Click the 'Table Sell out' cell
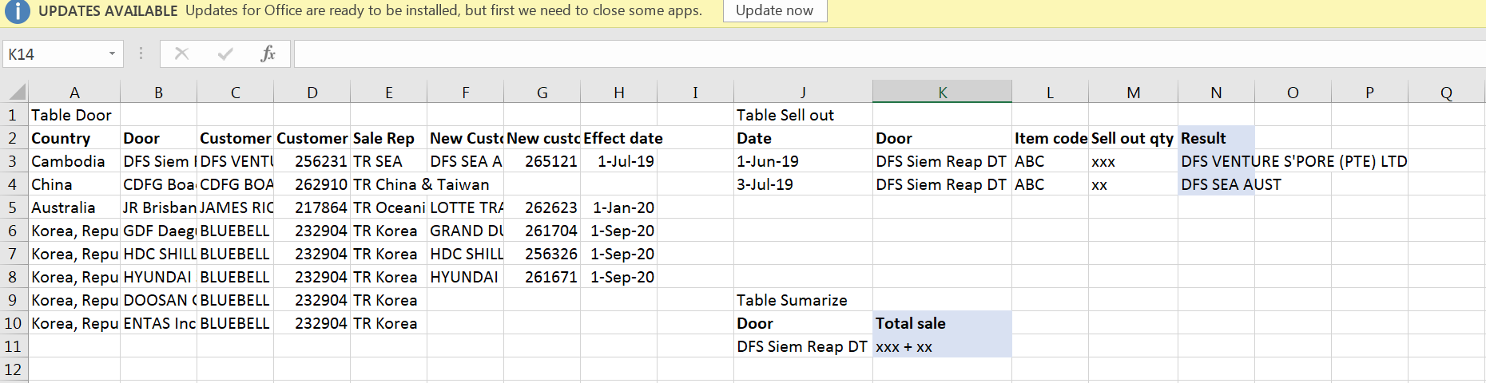Screen dimensions: 1486x383 click(803, 115)
